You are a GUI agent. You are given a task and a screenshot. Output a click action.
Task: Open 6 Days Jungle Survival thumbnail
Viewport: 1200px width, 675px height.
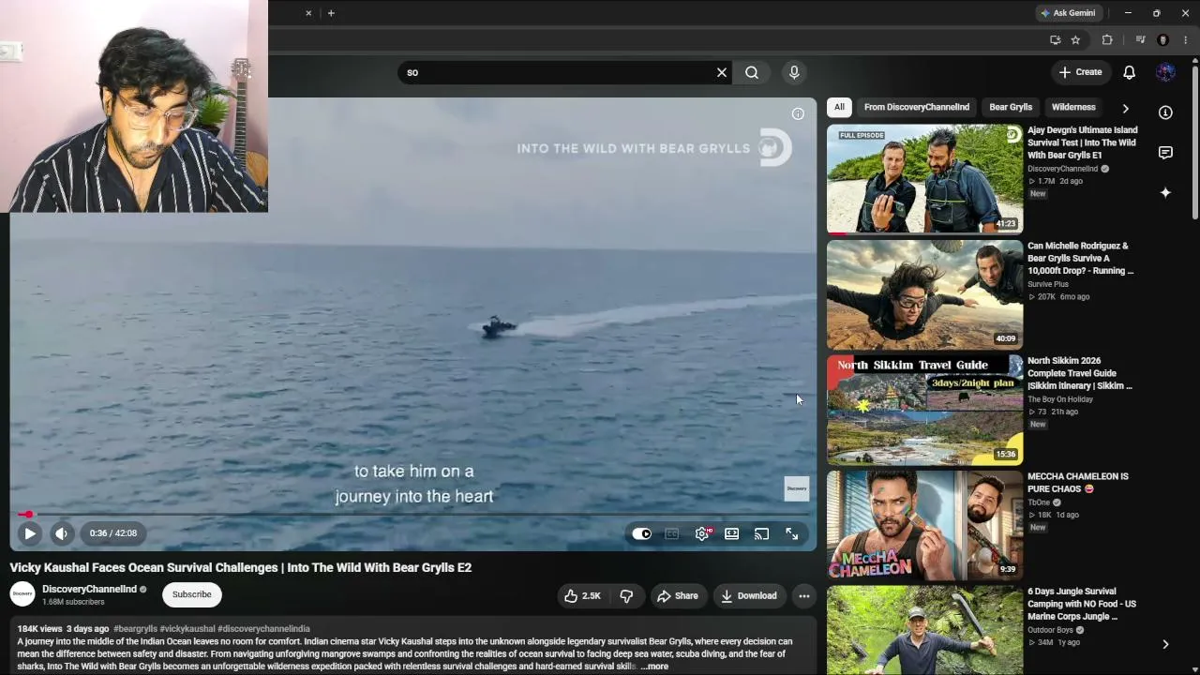[924, 630]
